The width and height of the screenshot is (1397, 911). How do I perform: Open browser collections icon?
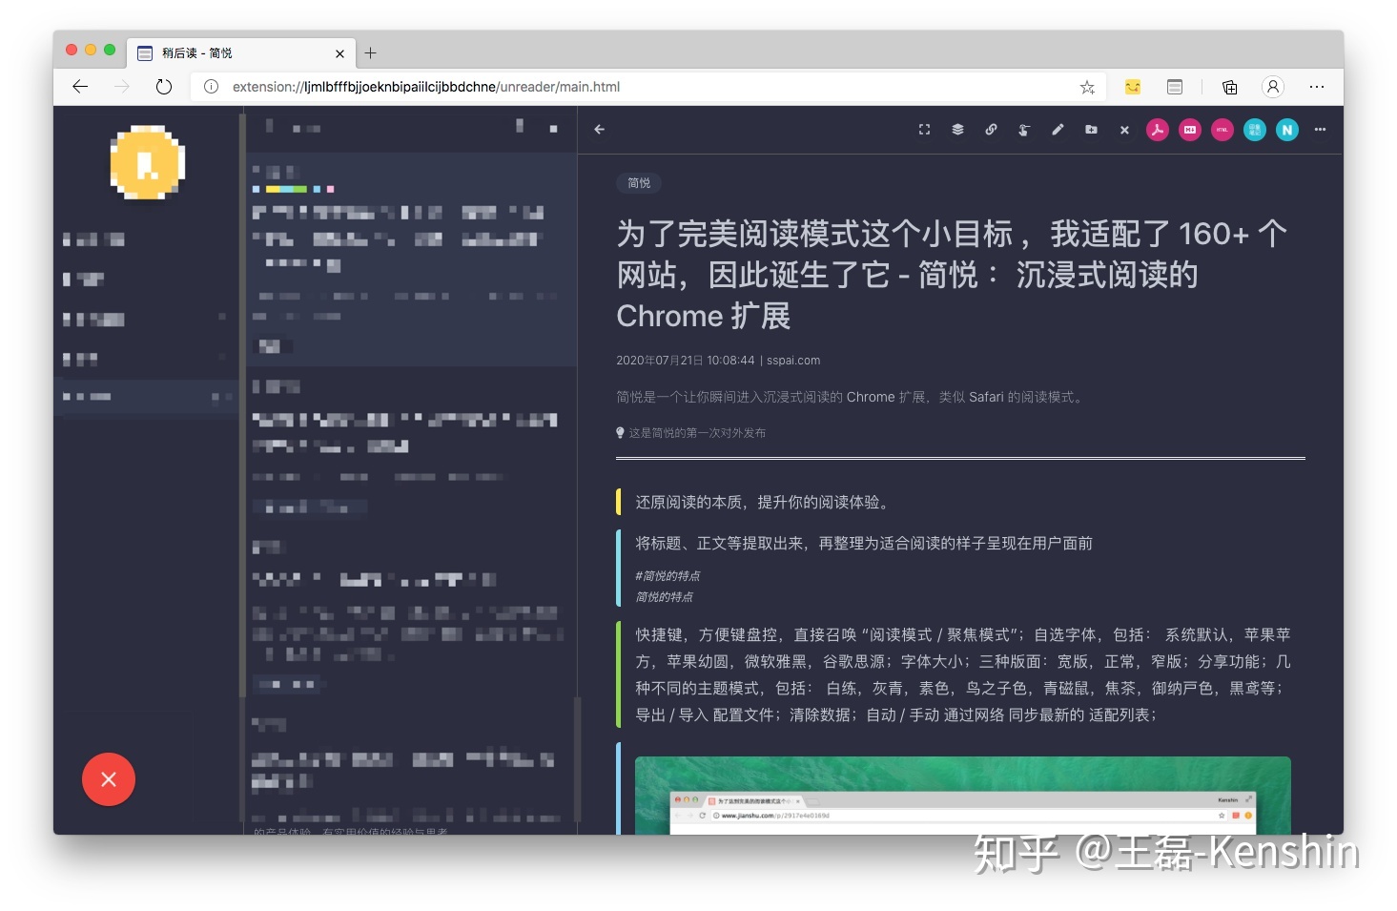tap(1230, 87)
